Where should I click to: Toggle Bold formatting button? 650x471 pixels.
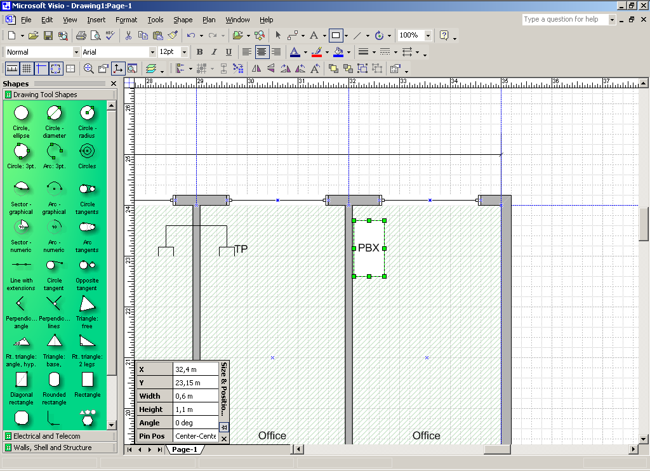click(x=199, y=52)
